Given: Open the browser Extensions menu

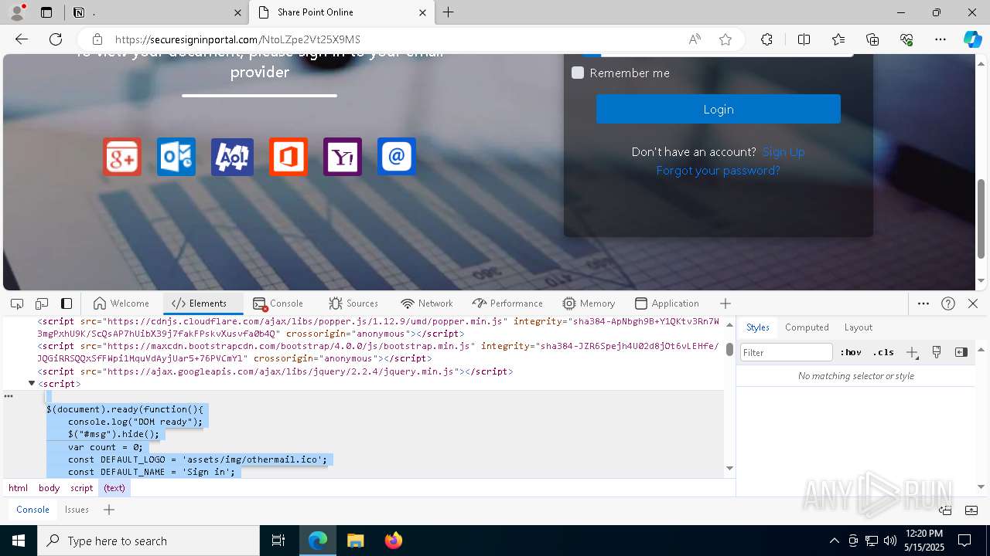Looking at the screenshot, I should point(766,39).
